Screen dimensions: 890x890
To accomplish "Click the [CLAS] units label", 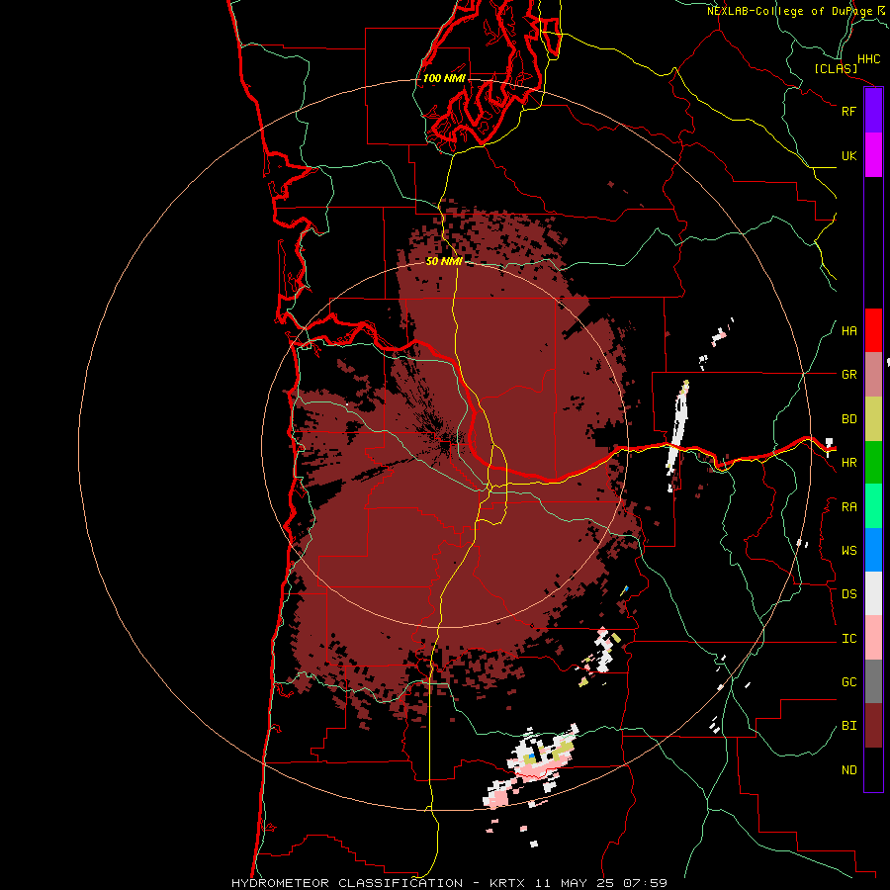I will pyautogui.click(x=836, y=68).
